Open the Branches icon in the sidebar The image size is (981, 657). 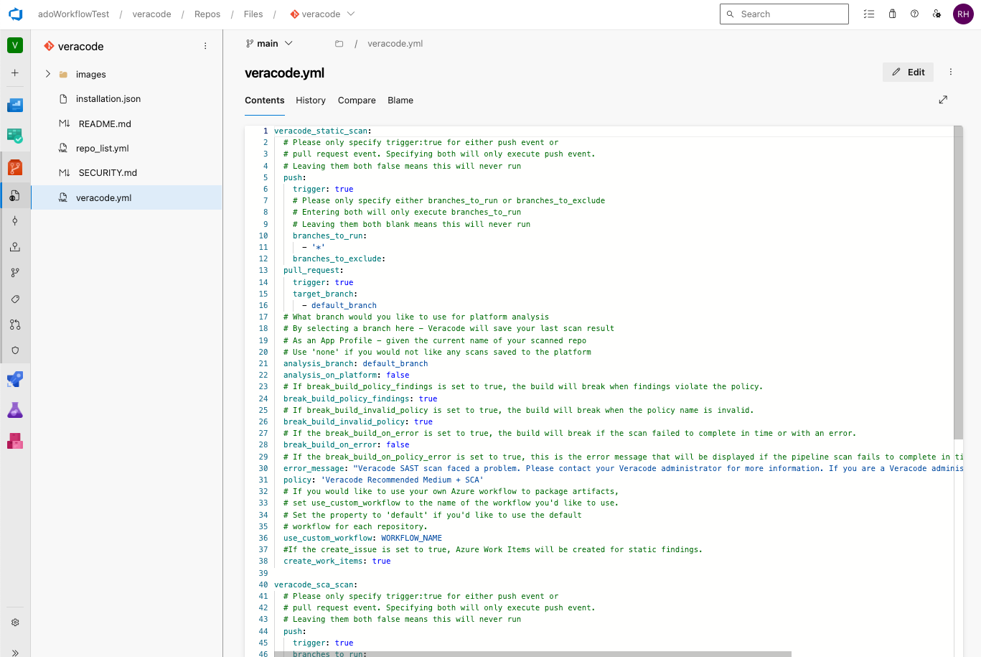[15, 273]
